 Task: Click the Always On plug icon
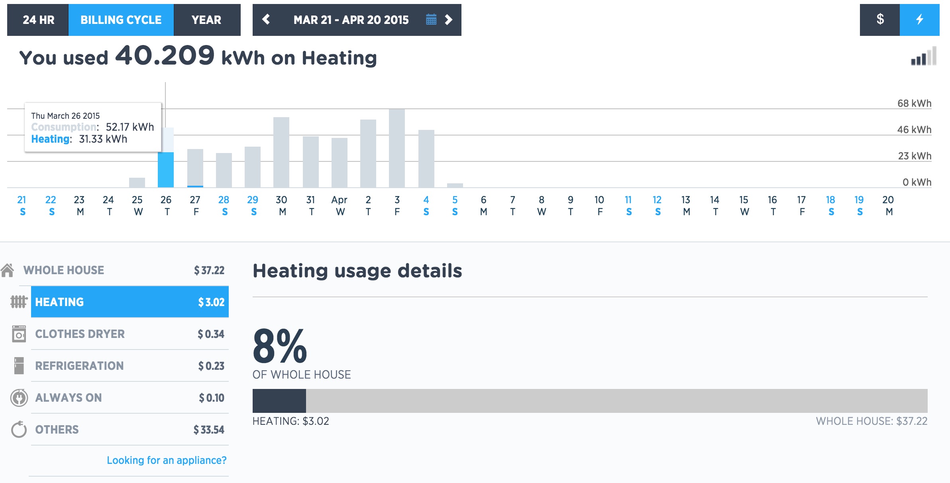pyautogui.click(x=19, y=398)
